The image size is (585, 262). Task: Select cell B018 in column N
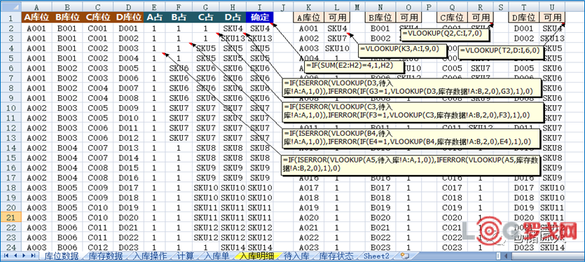point(380,198)
